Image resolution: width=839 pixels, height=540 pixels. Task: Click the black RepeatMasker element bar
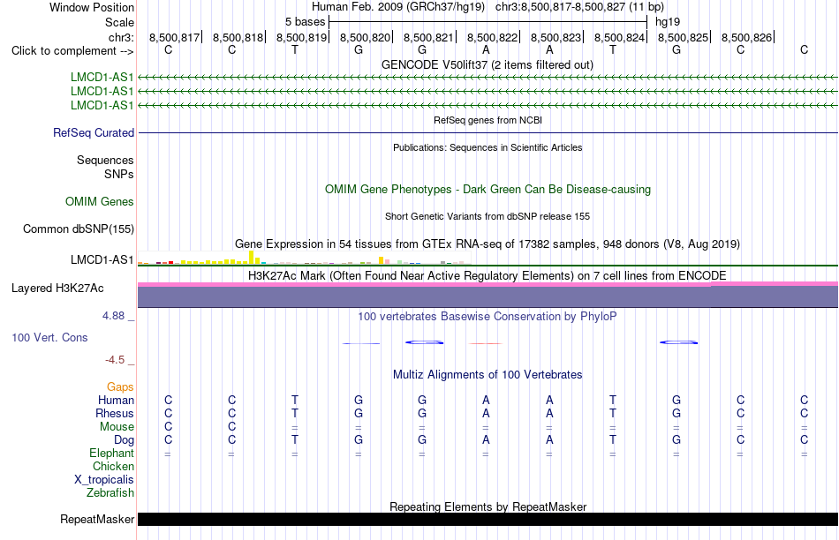488,519
